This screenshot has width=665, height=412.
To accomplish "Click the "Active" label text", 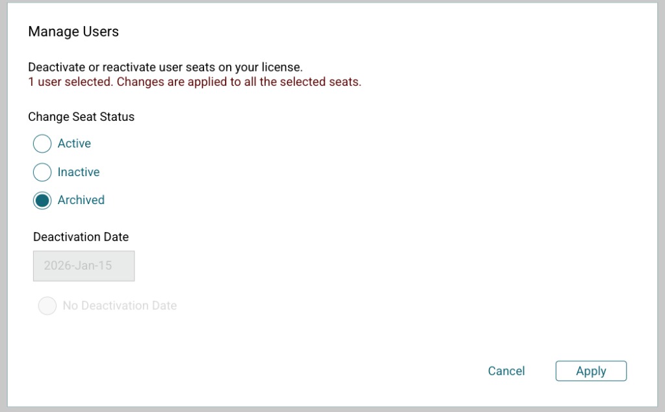I will pos(74,144).
